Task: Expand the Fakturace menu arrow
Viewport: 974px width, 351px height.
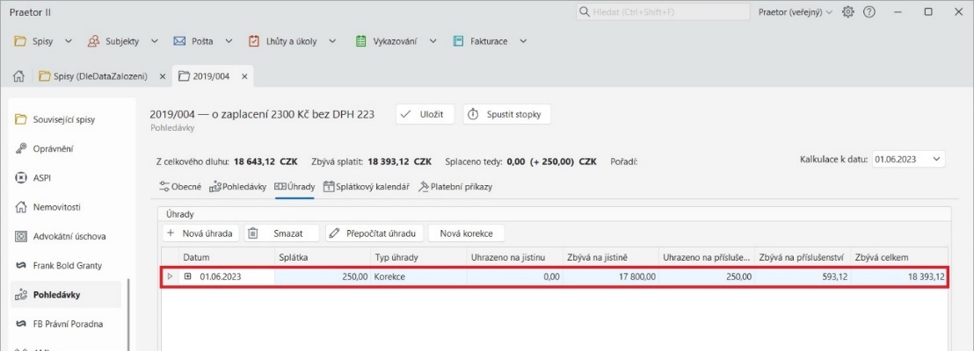Action: pyautogui.click(x=523, y=41)
